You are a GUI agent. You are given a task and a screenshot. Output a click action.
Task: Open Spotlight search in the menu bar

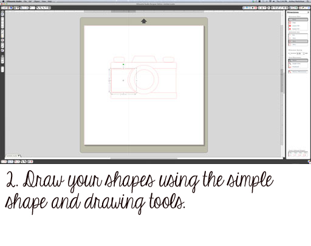(x=308, y=1)
